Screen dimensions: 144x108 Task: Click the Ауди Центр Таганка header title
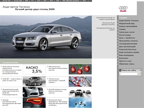pyautogui.click(x=16, y=7)
